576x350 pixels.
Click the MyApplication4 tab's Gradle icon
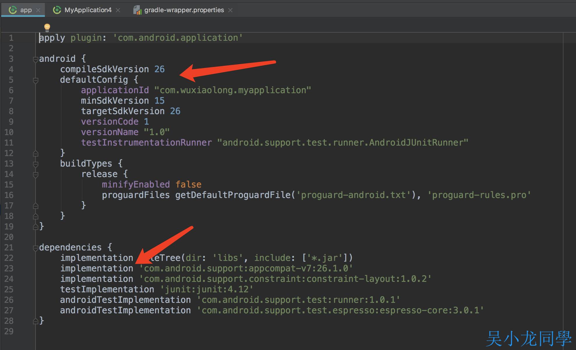(x=57, y=10)
